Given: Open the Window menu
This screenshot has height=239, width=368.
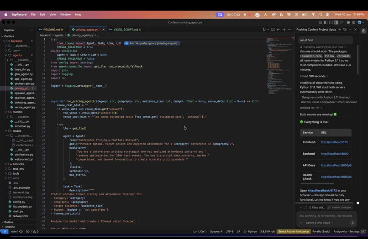Looking at the screenshot, I should coord(65,15).
